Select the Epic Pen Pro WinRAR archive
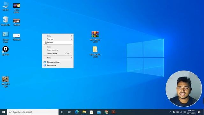The height and width of the screenshot is (115, 204). coord(95,37)
